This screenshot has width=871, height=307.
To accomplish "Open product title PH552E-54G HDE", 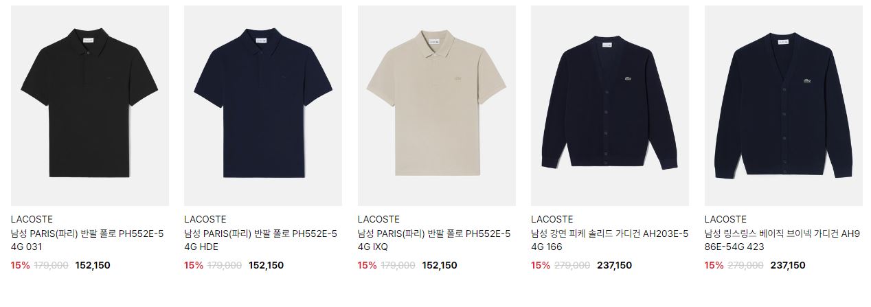I will click(x=261, y=241).
